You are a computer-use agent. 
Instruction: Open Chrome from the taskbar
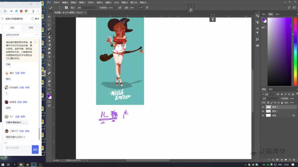tap(27, 165)
